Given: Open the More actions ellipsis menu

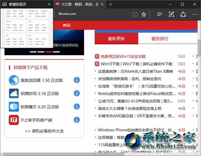Looking at the screenshot, I should (195, 14).
